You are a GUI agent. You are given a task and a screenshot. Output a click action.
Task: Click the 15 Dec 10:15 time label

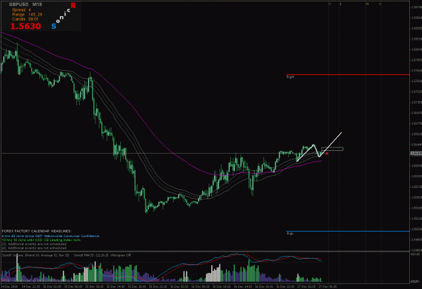95,286
